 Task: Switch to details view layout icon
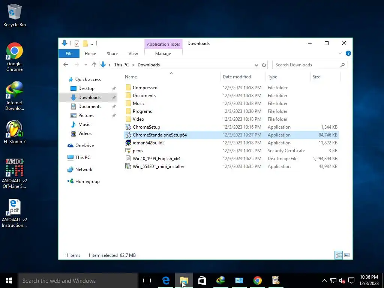pyautogui.click(x=339, y=255)
